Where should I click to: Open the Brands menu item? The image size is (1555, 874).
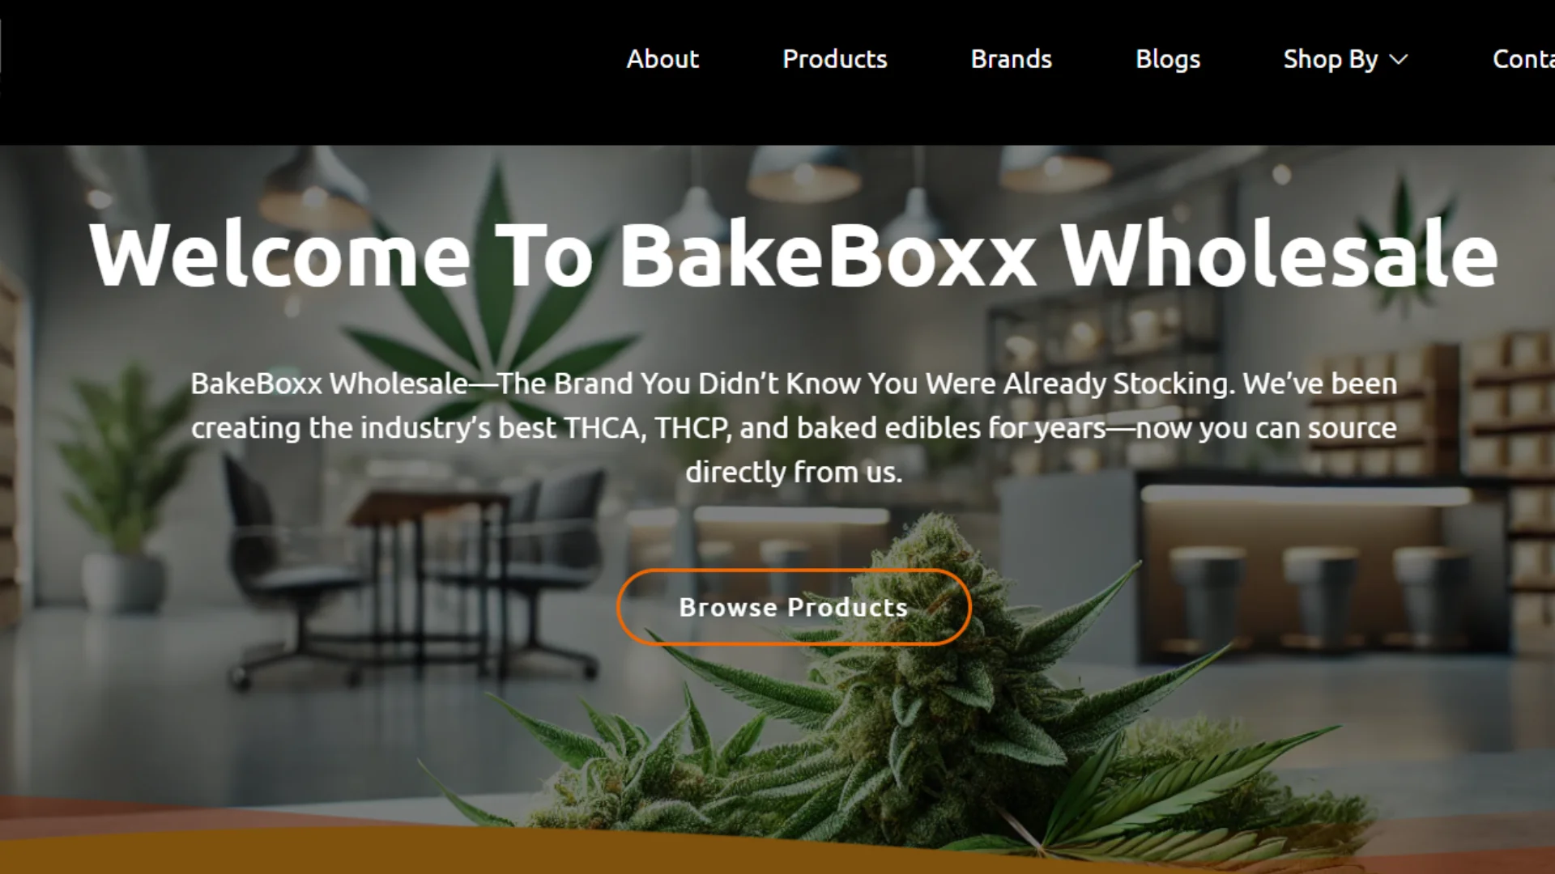point(1011,59)
